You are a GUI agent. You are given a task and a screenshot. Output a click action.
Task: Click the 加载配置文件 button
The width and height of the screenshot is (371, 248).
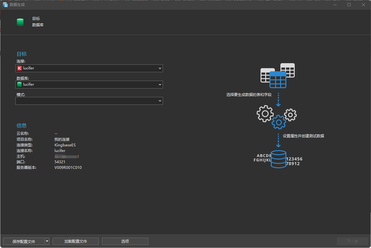pos(76,241)
